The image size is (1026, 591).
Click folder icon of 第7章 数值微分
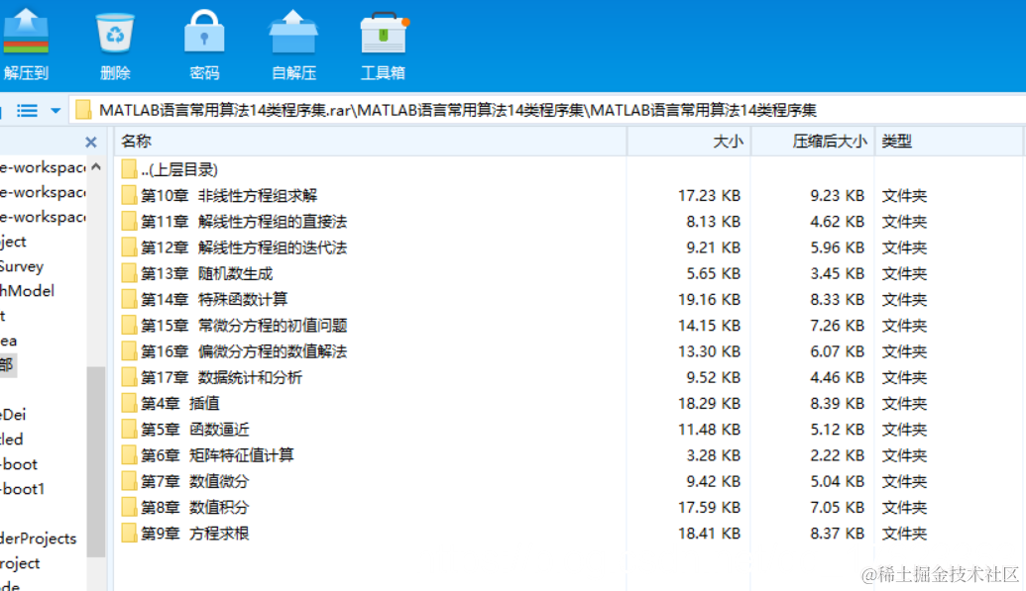pos(129,481)
